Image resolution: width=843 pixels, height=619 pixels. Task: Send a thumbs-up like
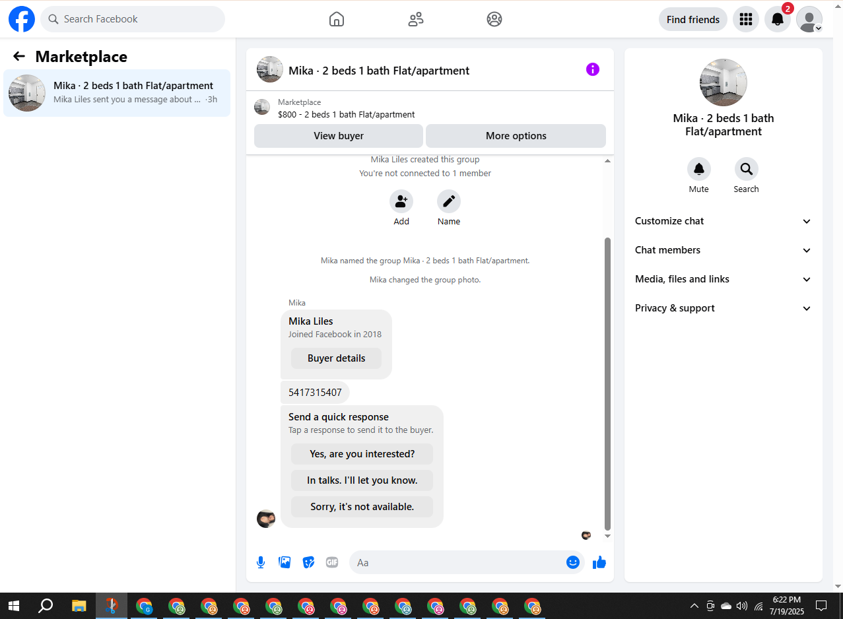(x=599, y=562)
